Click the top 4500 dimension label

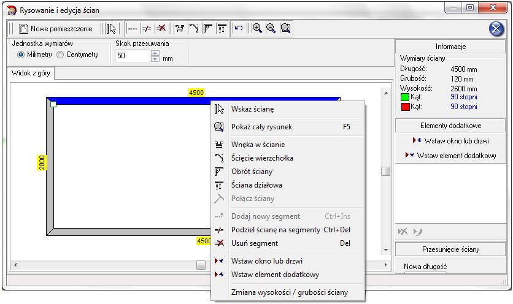[x=196, y=93]
